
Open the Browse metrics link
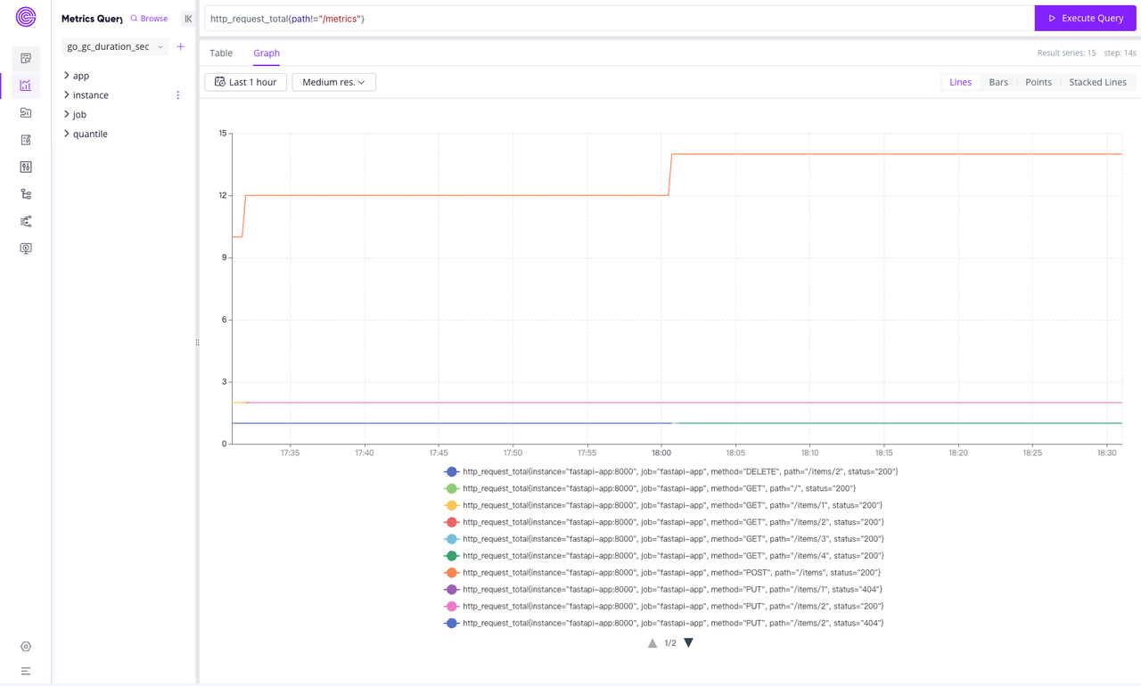click(x=148, y=18)
